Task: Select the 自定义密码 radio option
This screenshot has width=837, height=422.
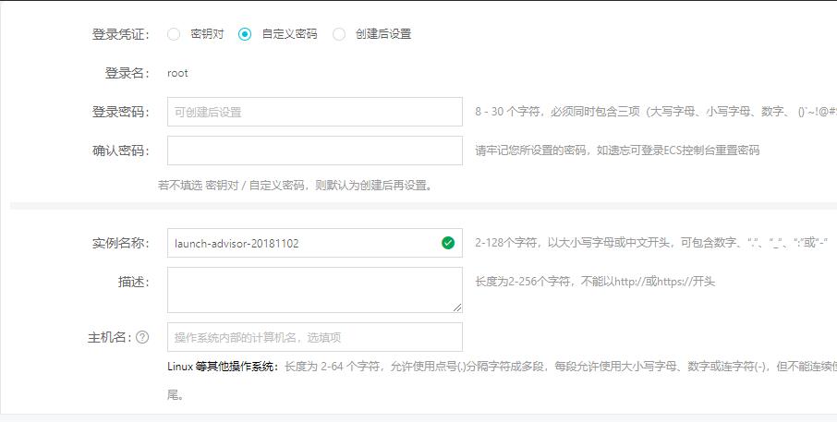Action: coord(245,34)
